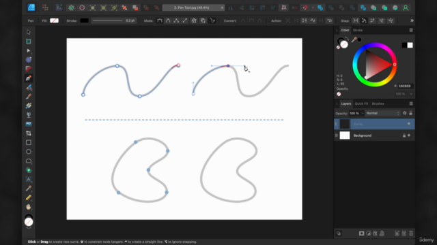This screenshot has height=245, width=437.
Task: Expand the context toolbar overflow chevrons
Action: tap(412, 20)
